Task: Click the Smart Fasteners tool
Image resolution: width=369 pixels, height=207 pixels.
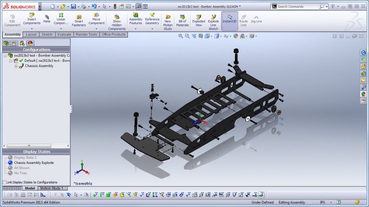Action: [79, 20]
